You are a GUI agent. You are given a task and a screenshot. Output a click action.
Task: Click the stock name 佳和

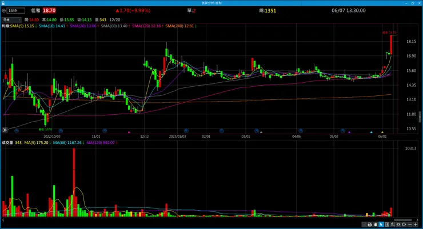(35, 10)
